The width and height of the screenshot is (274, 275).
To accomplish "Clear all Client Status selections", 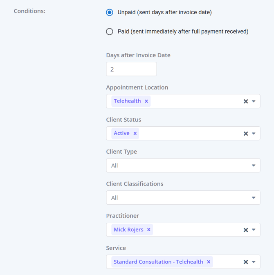I will tap(246, 134).
